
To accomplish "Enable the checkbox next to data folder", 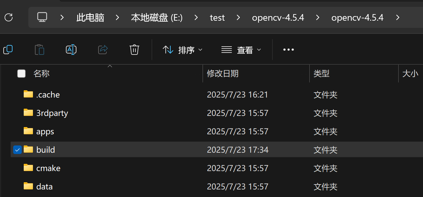I will click(x=17, y=186).
